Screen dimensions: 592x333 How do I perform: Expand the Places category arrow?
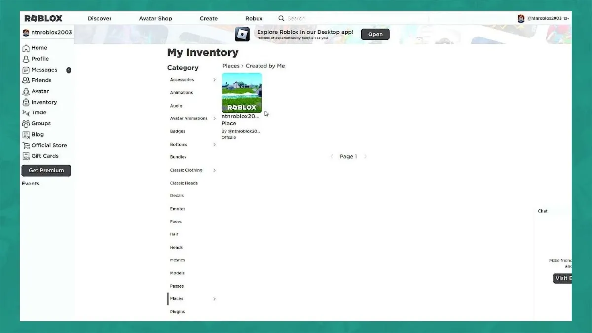(x=214, y=299)
